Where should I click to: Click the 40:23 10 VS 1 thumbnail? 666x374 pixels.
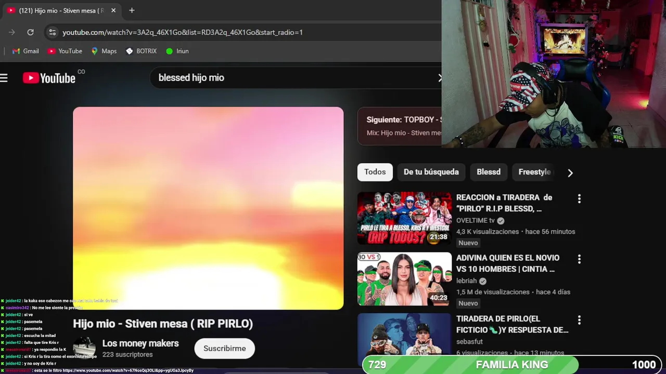click(404, 279)
